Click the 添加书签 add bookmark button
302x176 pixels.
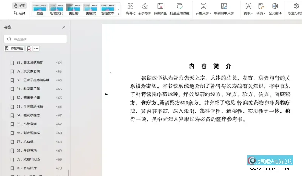pos(14,48)
